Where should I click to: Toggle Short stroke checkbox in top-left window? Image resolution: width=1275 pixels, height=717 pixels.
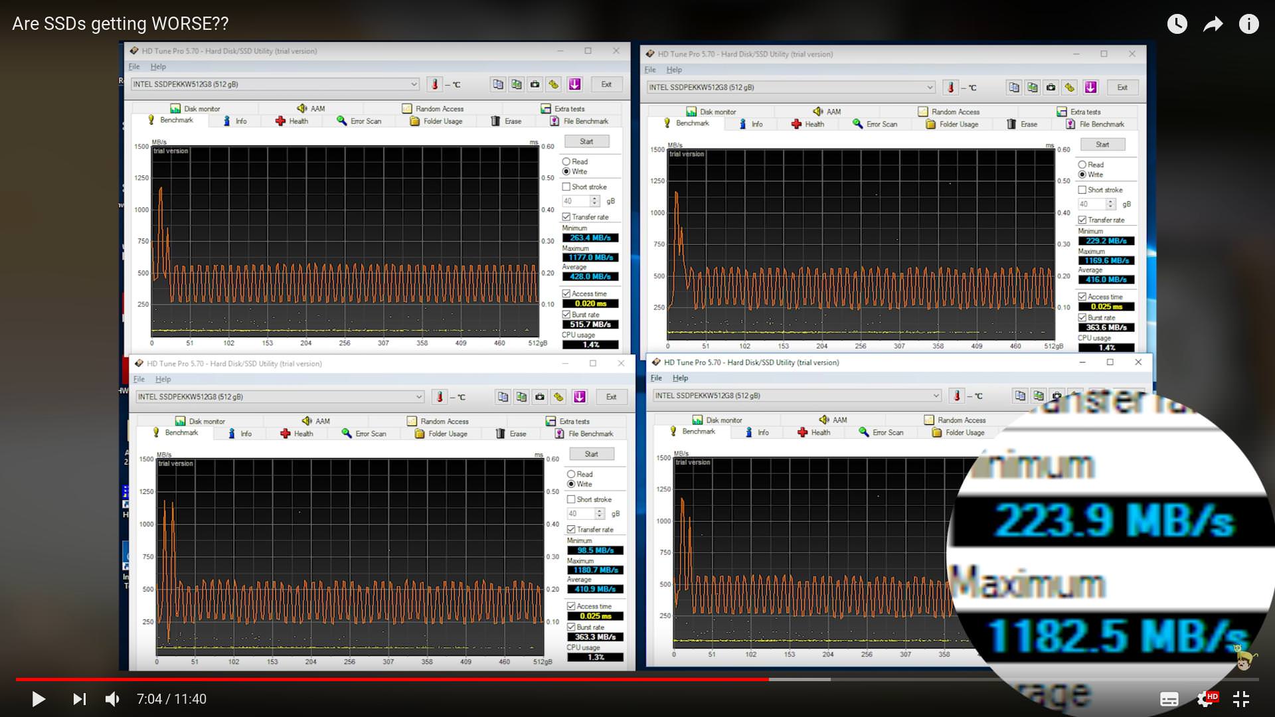point(566,187)
